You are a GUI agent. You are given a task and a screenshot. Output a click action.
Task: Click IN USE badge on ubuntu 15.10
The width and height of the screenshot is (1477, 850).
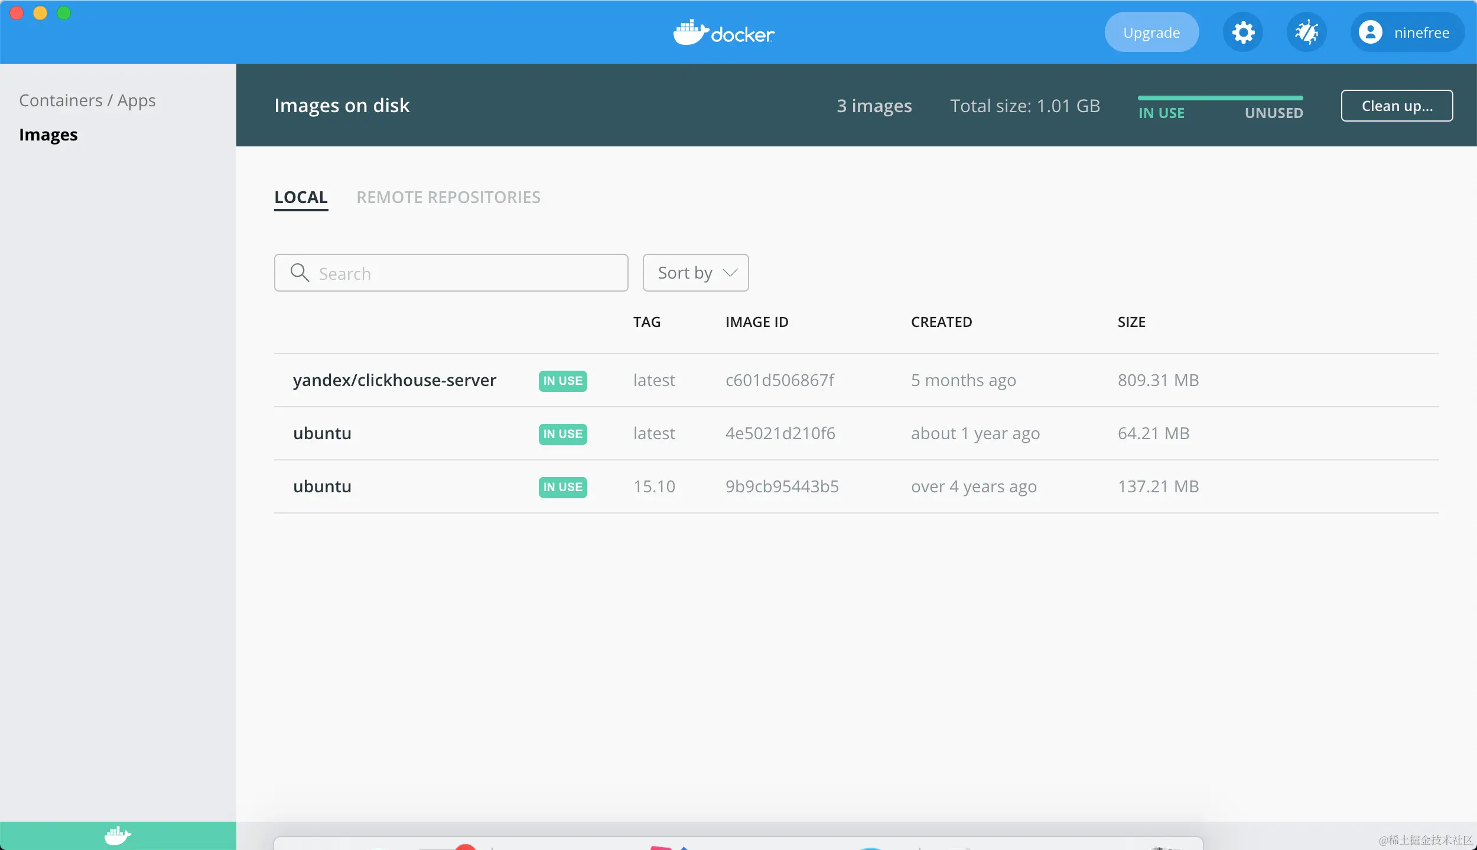tap(562, 487)
